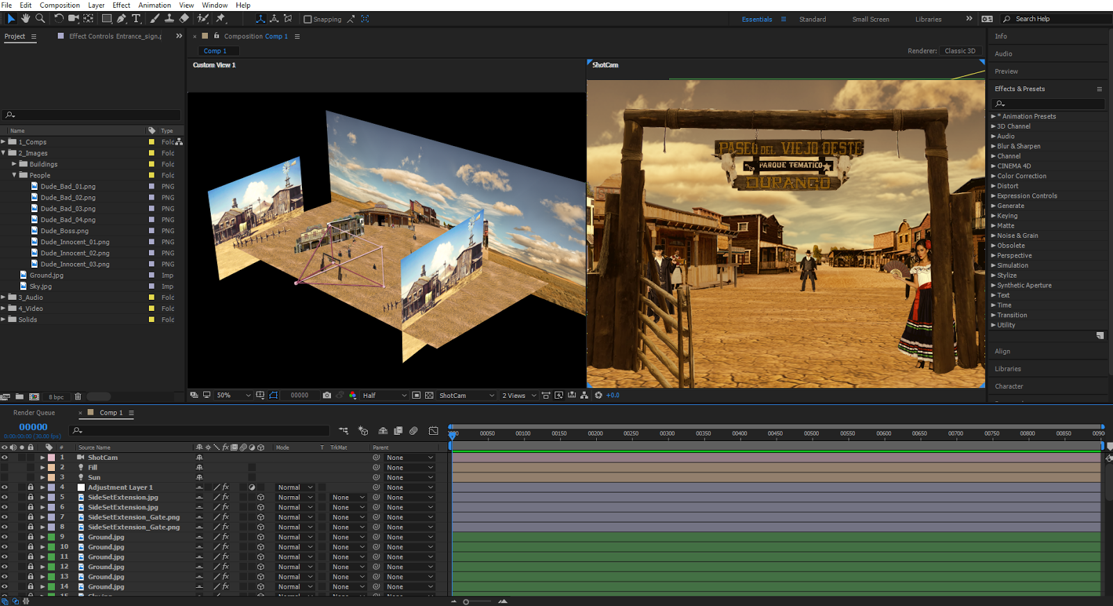This screenshot has width=1113, height=606.
Task: Open the 2 Views layout dropdown
Action: (x=519, y=395)
